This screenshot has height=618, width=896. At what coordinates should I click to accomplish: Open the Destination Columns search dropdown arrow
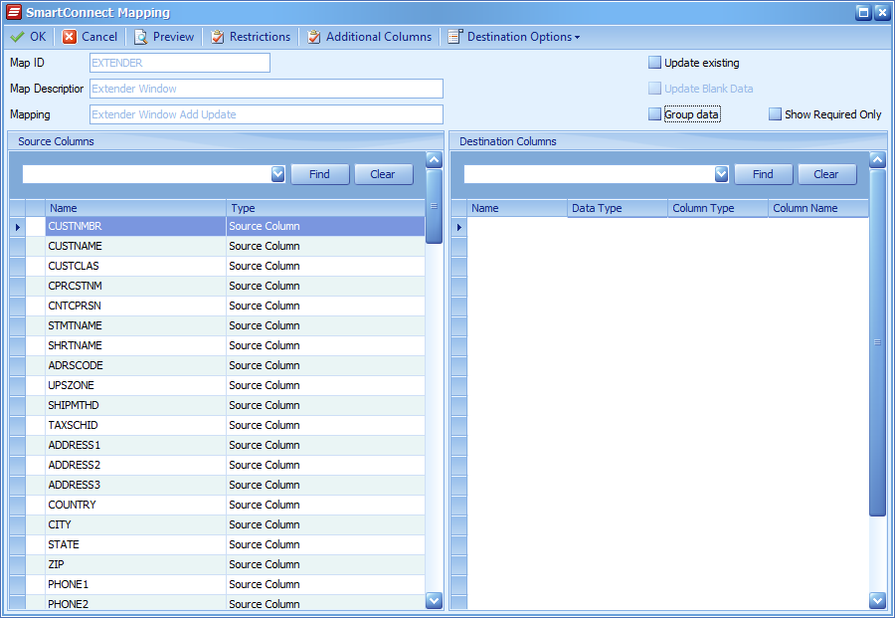[x=721, y=174]
